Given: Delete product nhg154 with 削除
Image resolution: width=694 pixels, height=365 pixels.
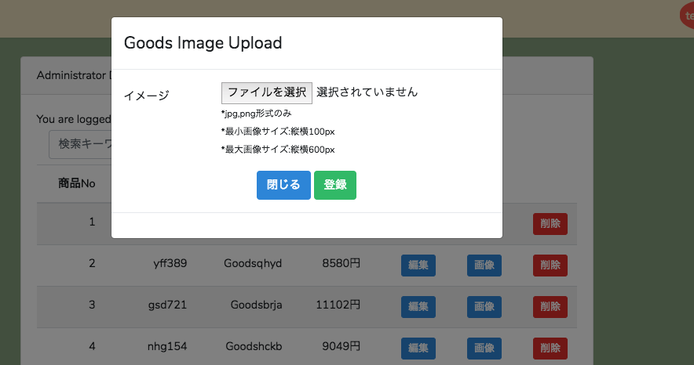Looking at the screenshot, I should pos(550,348).
